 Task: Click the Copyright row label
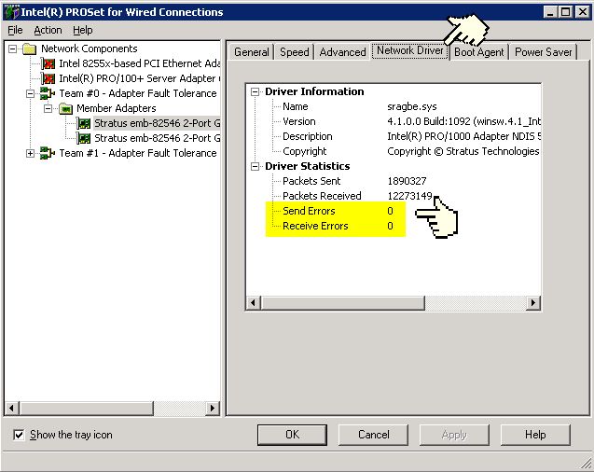pyautogui.click(x=305, y=151)
